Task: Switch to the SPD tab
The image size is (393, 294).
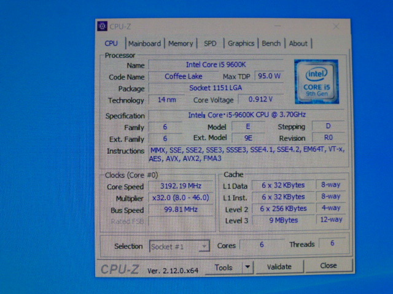Action: [x=210, y=43]
